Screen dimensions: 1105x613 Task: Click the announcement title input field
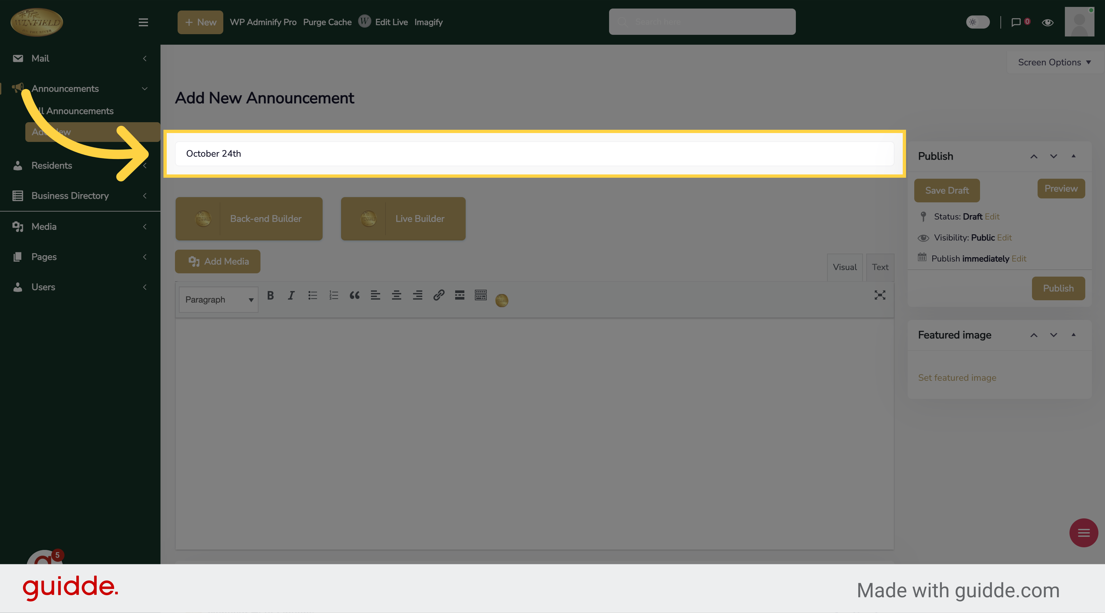(x=534, y=154)
